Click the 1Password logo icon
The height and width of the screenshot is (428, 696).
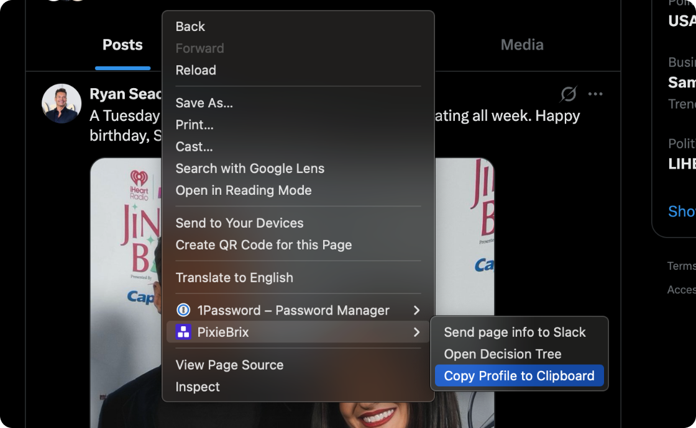coord(183,310)
